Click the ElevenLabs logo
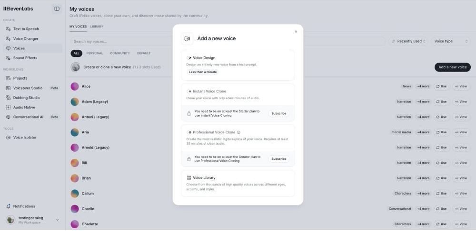 tap(18, 9)
